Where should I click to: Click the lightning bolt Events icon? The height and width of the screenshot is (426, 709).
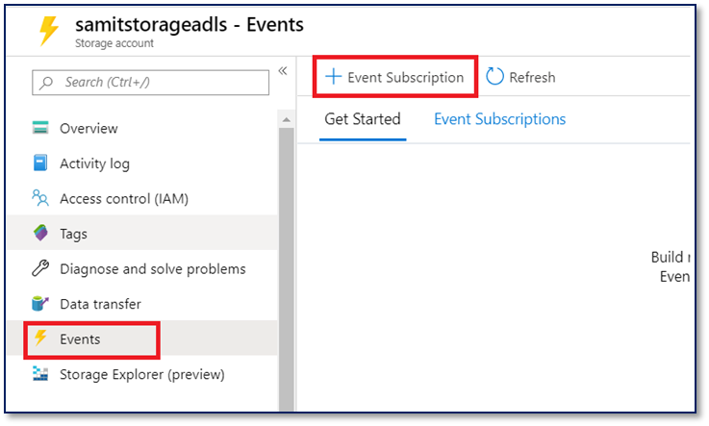click(x=40, y=338)
